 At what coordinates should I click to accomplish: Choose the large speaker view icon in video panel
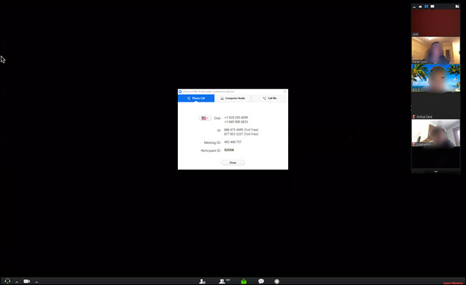point(432,6)
